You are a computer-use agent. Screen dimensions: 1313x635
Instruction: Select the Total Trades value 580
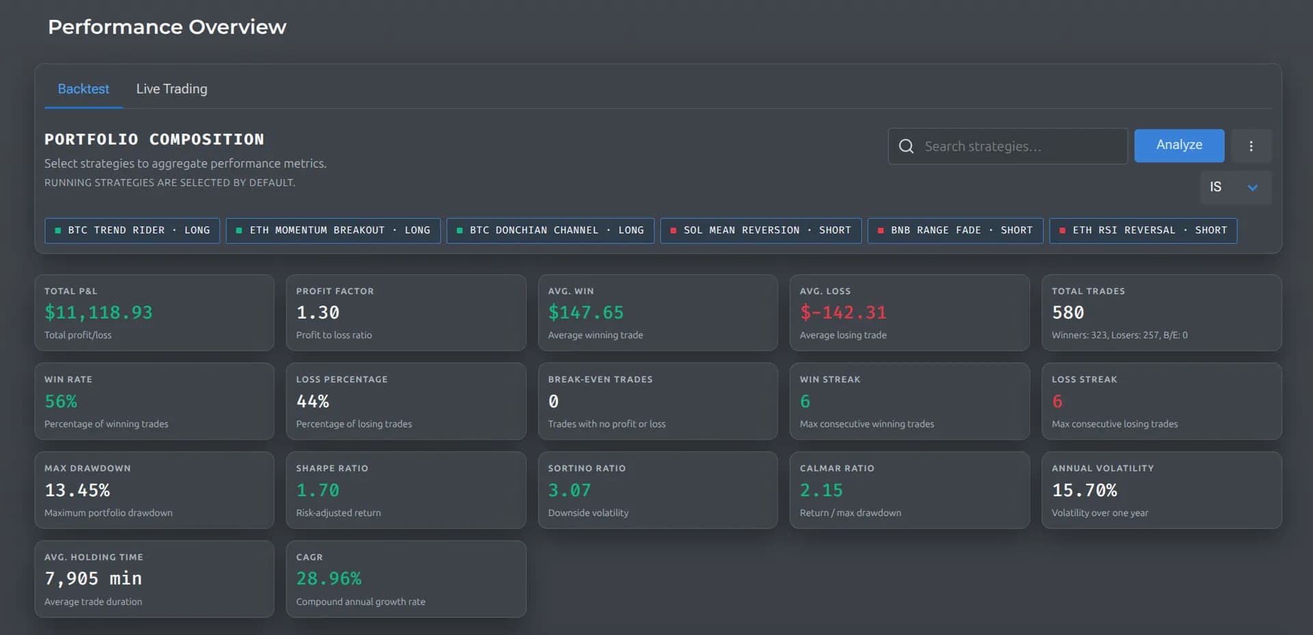click(1068, 312)
